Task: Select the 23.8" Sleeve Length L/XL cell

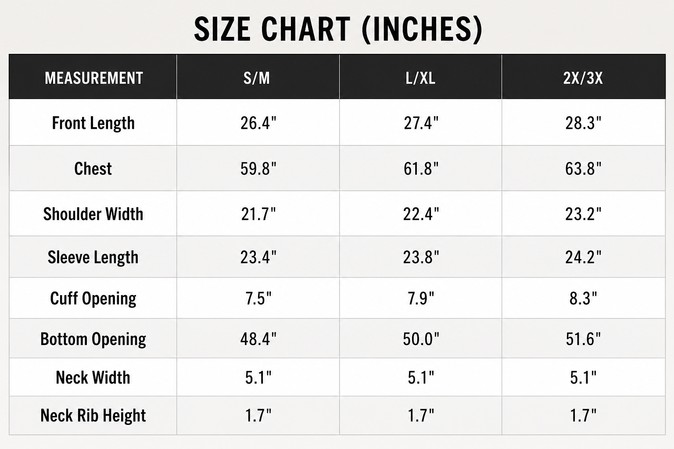Action: 421,257
